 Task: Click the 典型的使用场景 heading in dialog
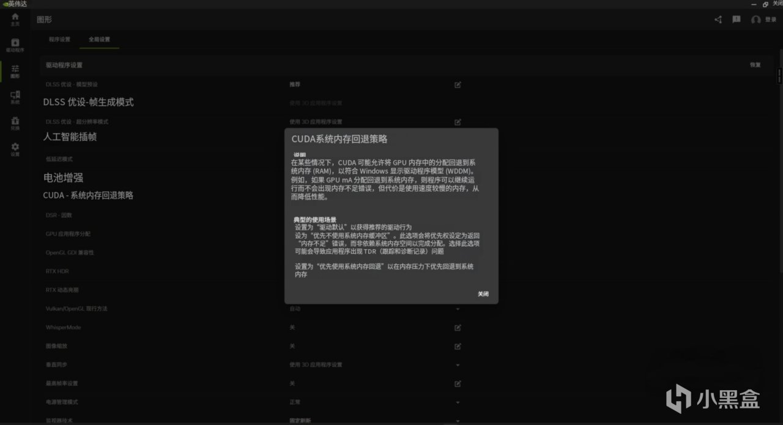tap(315, 219)
